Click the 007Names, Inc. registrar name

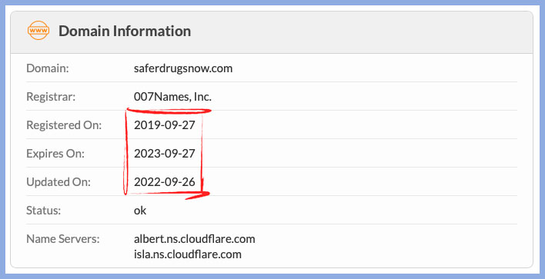(x=172, y=97)
